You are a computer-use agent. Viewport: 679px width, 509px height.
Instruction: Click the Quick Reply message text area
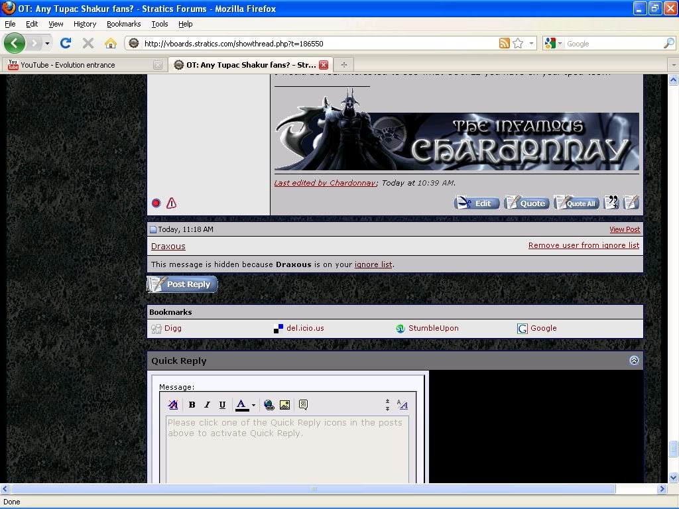tap(288, 449)
